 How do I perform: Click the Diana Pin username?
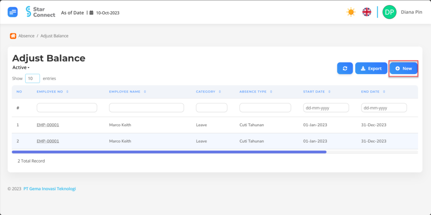coord(412,12)
